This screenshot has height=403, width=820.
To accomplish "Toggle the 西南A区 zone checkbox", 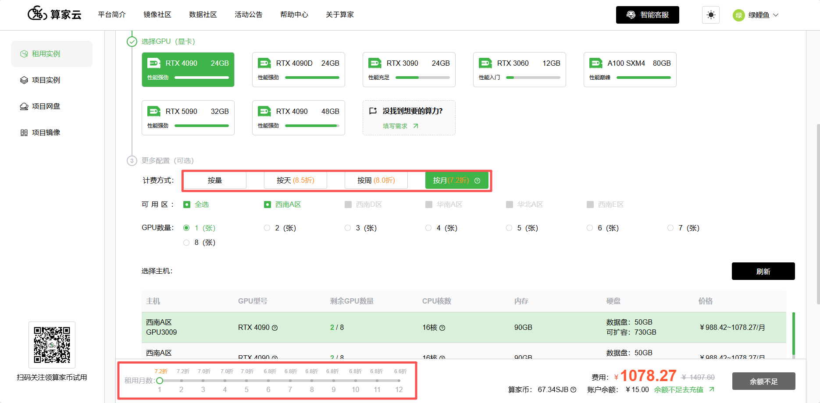I will (267, 205).
